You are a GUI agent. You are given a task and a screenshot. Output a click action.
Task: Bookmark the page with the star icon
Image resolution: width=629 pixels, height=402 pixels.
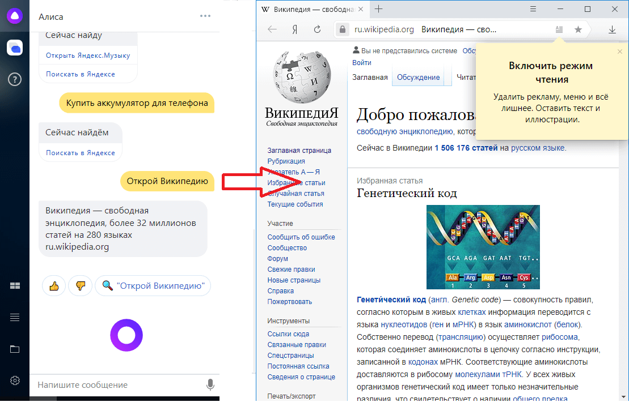tap(578, 29)
